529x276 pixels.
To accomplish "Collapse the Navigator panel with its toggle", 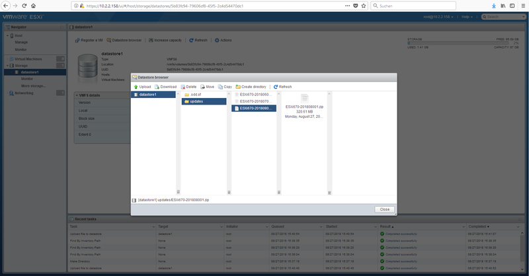I will click(x=62, y=27).
